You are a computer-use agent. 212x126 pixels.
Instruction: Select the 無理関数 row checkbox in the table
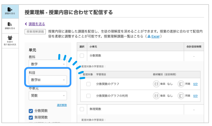[x=82, y=109]
